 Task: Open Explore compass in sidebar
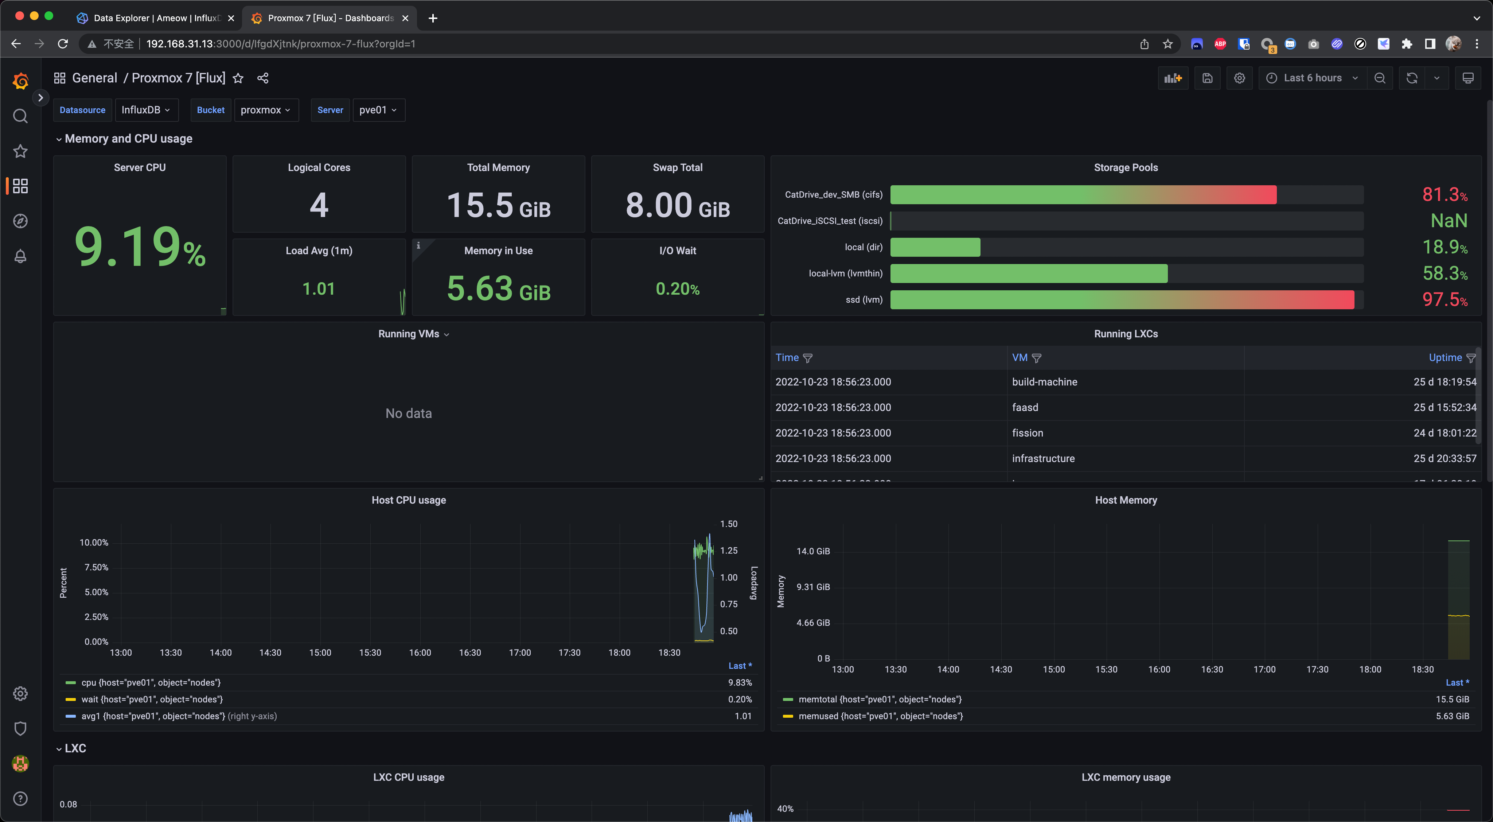tap(20, 221)
